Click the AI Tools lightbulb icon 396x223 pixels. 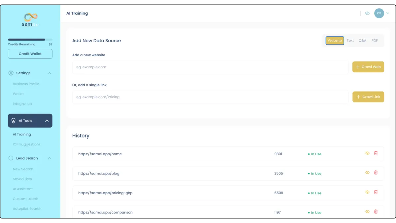click(14, 121)
